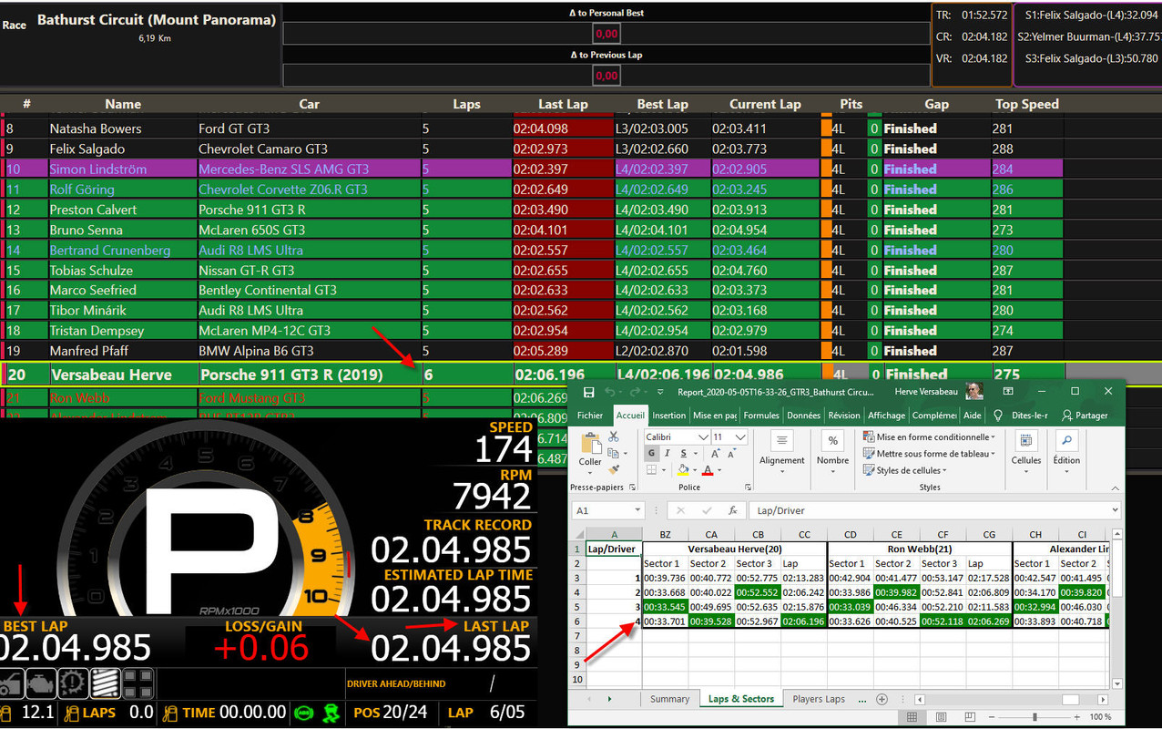The height and width of the screenshot is (729, 1162).
Task: Redo the action in Excel's quick access toolbar
Action: click(x=636, y=392)
